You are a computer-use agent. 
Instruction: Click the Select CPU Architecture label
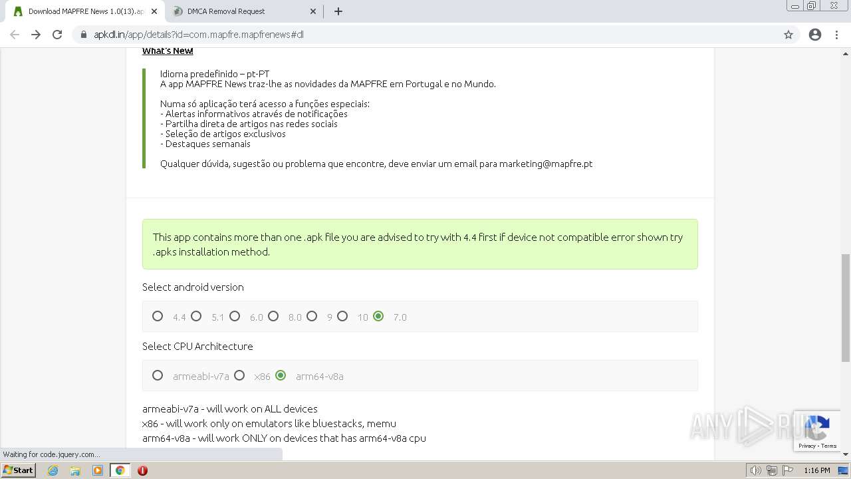pos(197,346)
